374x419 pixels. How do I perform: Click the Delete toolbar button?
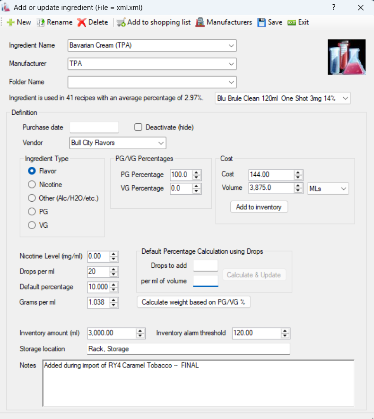(x=93, y=22)
